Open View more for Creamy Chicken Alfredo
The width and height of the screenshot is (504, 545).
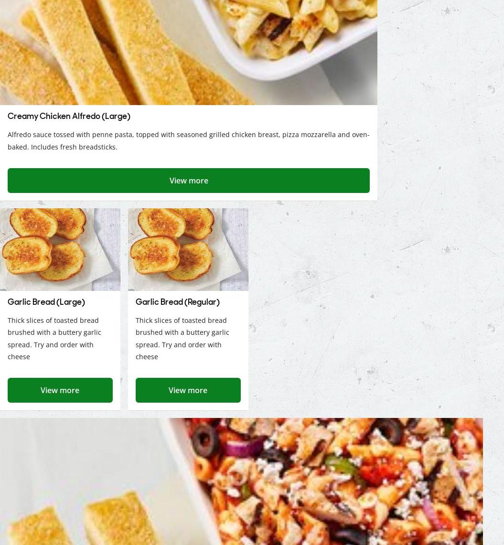188,181
